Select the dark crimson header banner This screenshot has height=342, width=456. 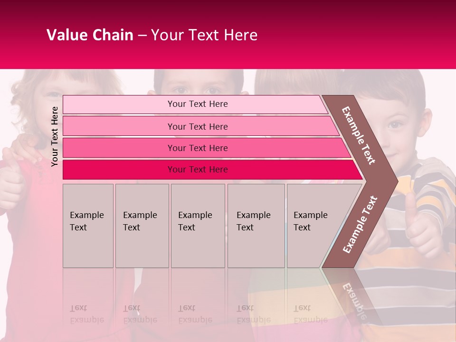click(x=228, y=34)
